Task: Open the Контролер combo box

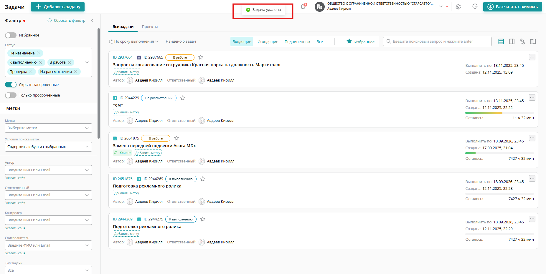Action: [x=48, y=220]
